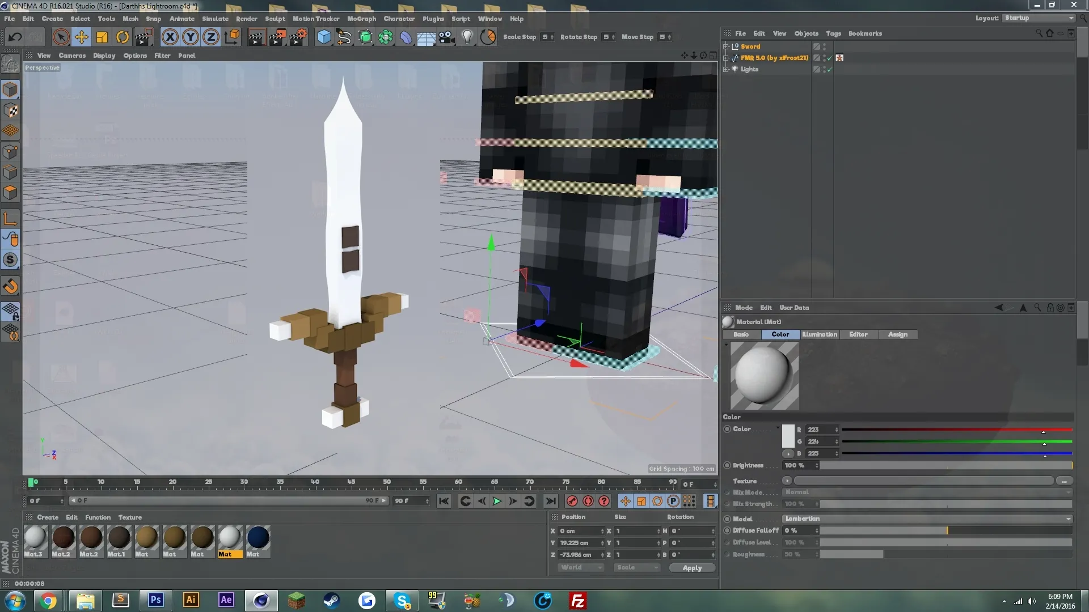Select the Live Selection arrow tool
This screenshot has height=612, width=1089.
pos(61,37)
